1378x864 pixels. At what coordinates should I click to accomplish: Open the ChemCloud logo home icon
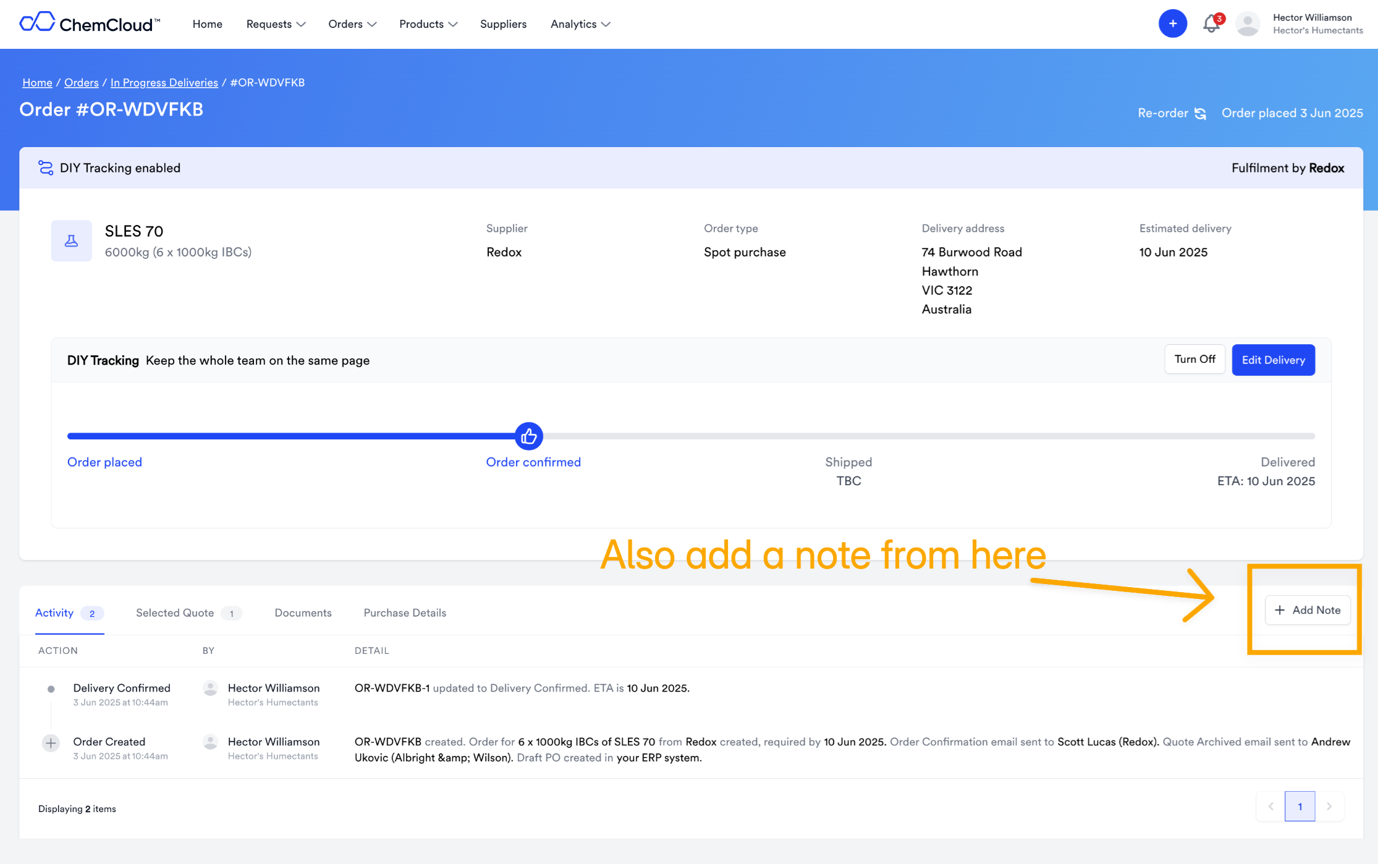(x=38, y=22)
